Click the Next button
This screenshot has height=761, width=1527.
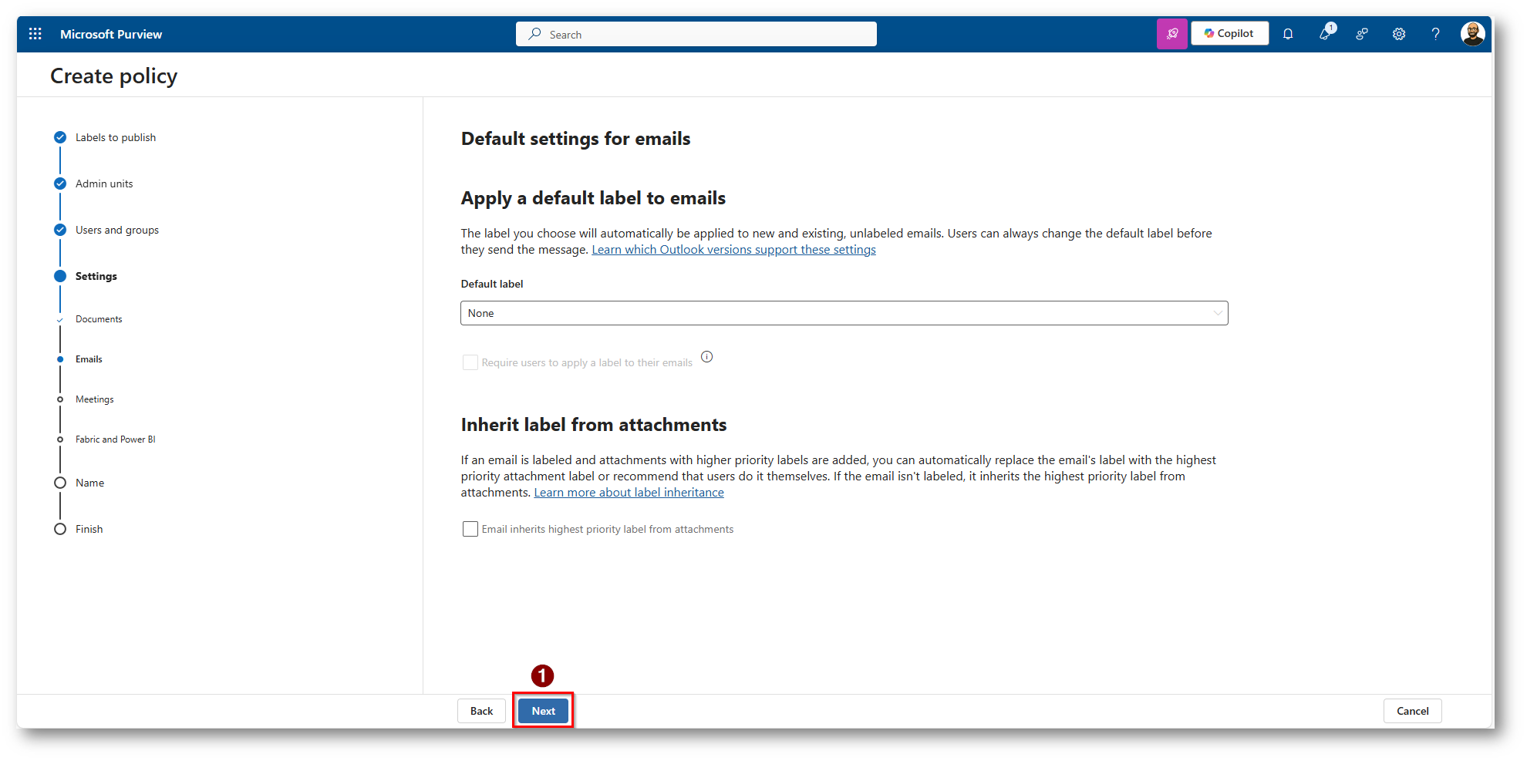(544, 711)
